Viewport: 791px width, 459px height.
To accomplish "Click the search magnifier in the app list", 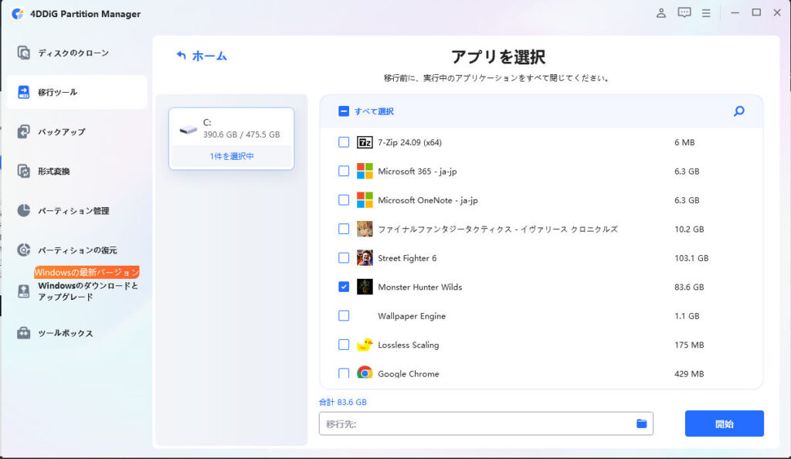I will click(x=739, y=112).
